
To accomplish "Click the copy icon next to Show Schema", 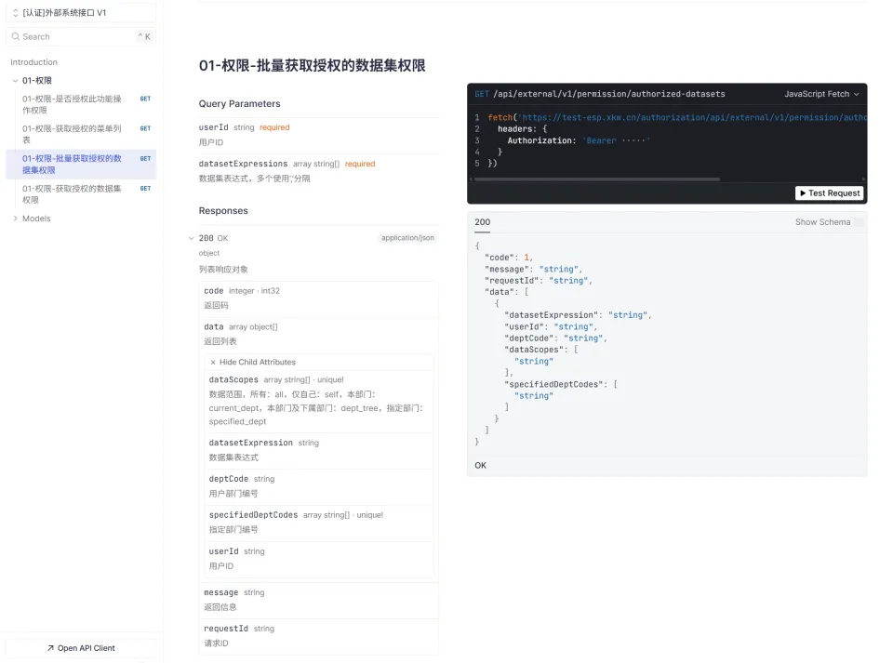I will click(x=858, y=222).
